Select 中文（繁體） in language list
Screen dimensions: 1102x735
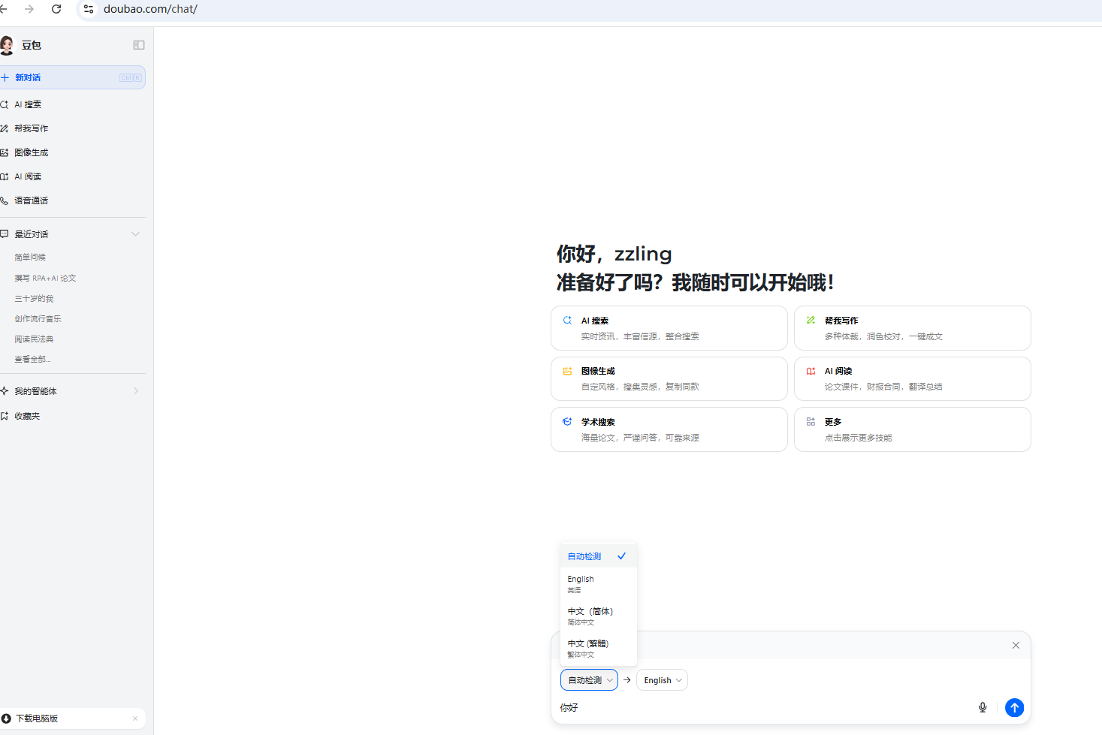[598, 649]
